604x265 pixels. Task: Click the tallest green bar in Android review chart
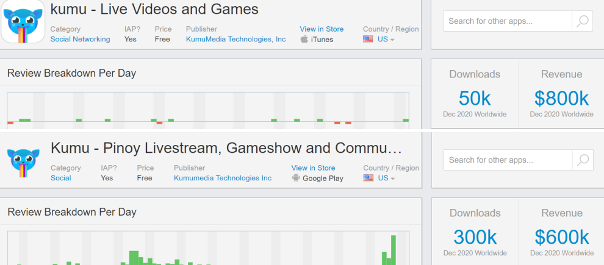tap(394, 251)
